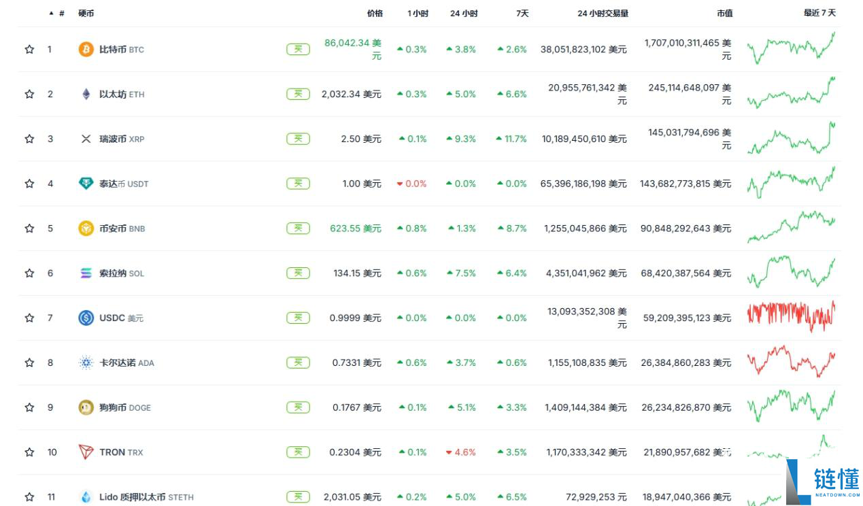The height and width of the screenshot is (506, 863).
Task: Toggle favorite star for USDT row
Action: pos(29,184)
